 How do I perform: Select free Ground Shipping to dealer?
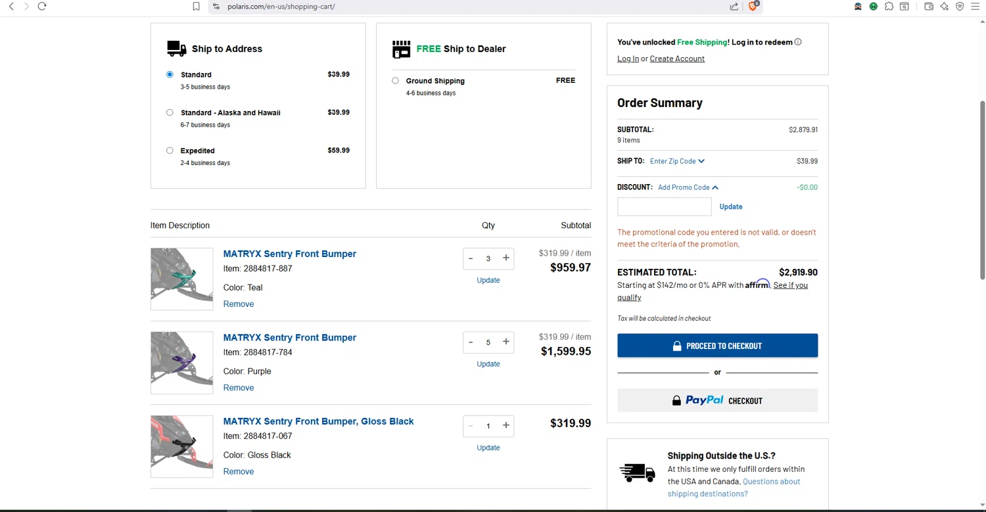pos(395,81)
